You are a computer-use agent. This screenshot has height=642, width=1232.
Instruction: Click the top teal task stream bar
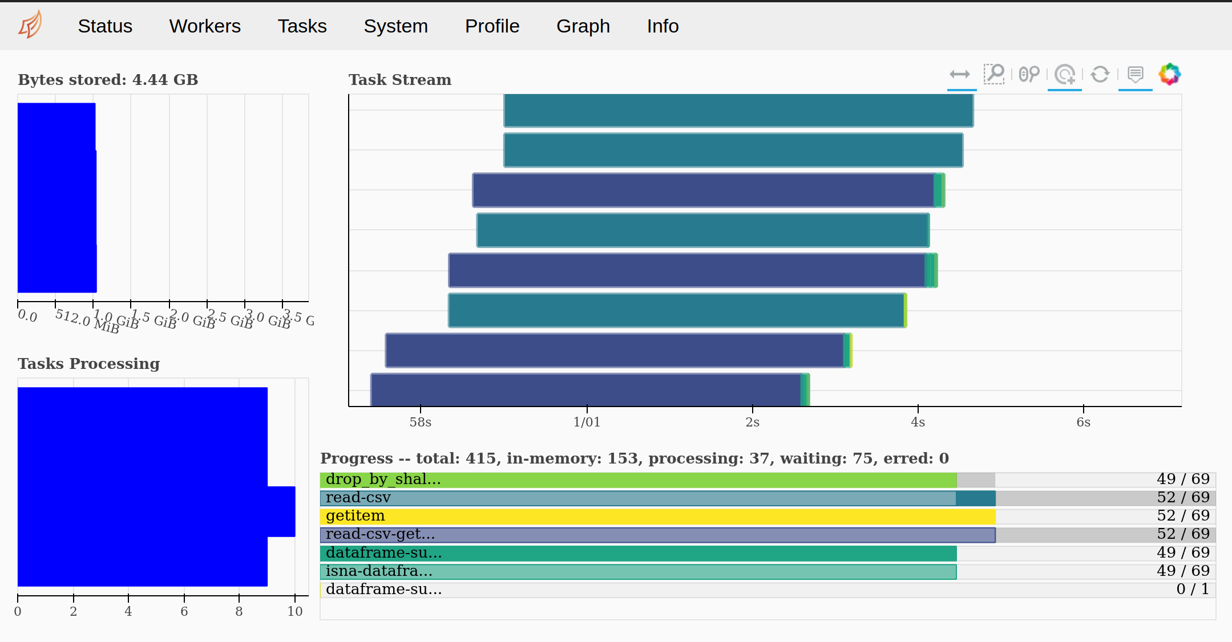738,110
